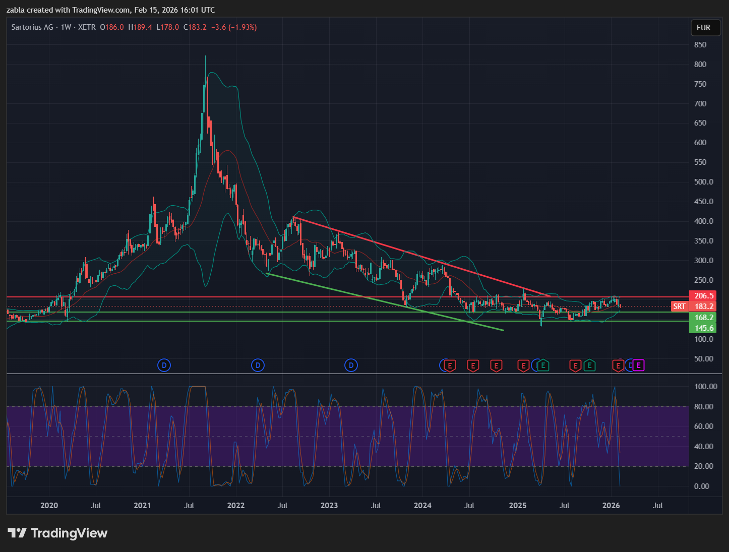
Task: Click the Sartorius AG symbol title
Action: [x=32, y=27]
